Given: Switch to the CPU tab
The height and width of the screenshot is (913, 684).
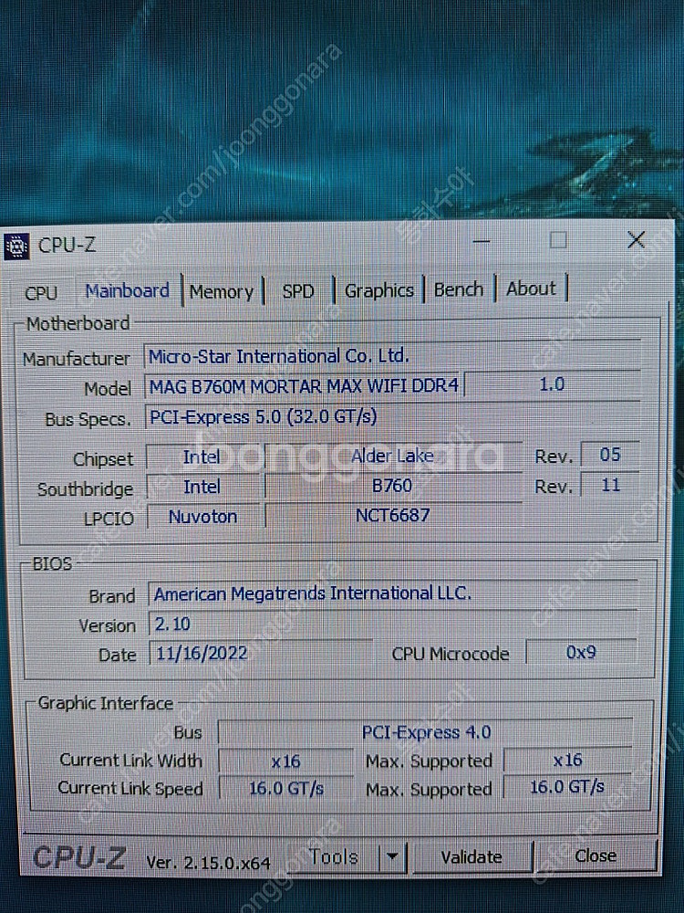Looking at the screenshot, I should point(41,292).
